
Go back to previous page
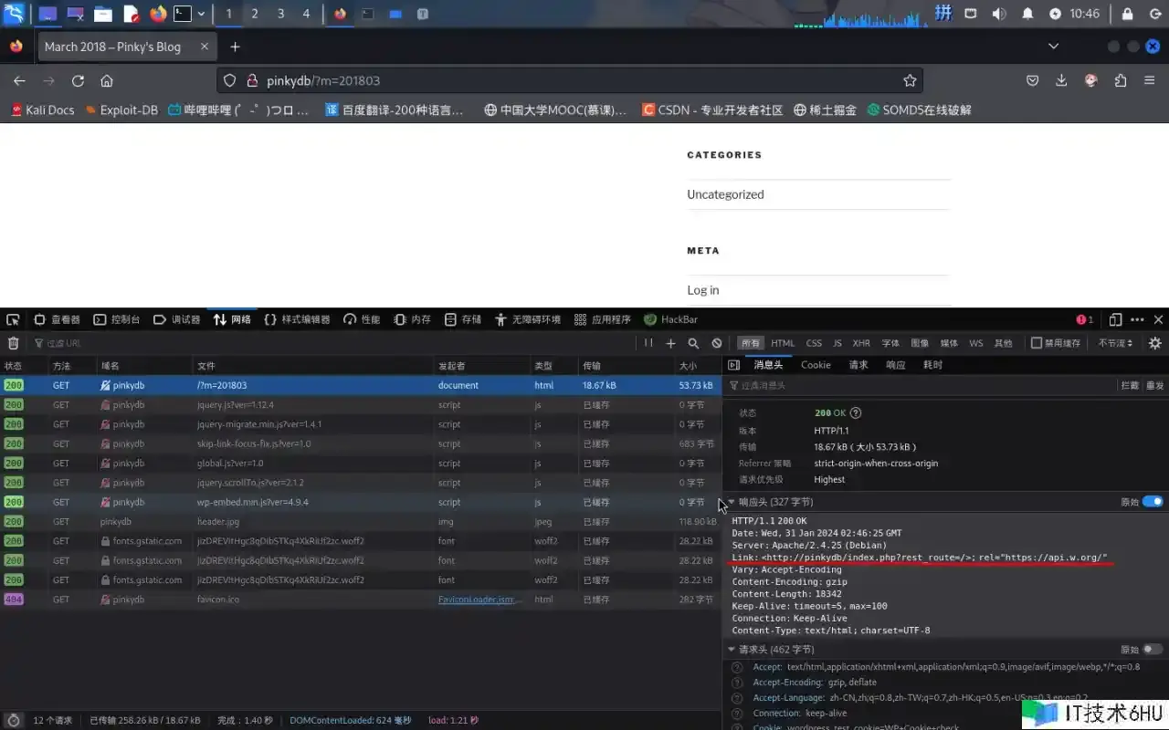coord(19,80)
